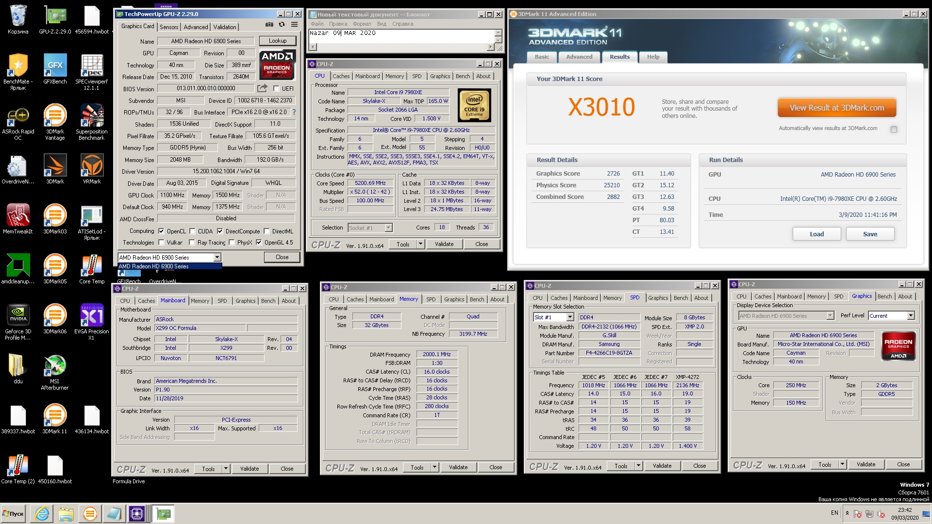Click BIOS export share icon in GPU-Z
Screen dimensions: 932x524
point(262,88)
